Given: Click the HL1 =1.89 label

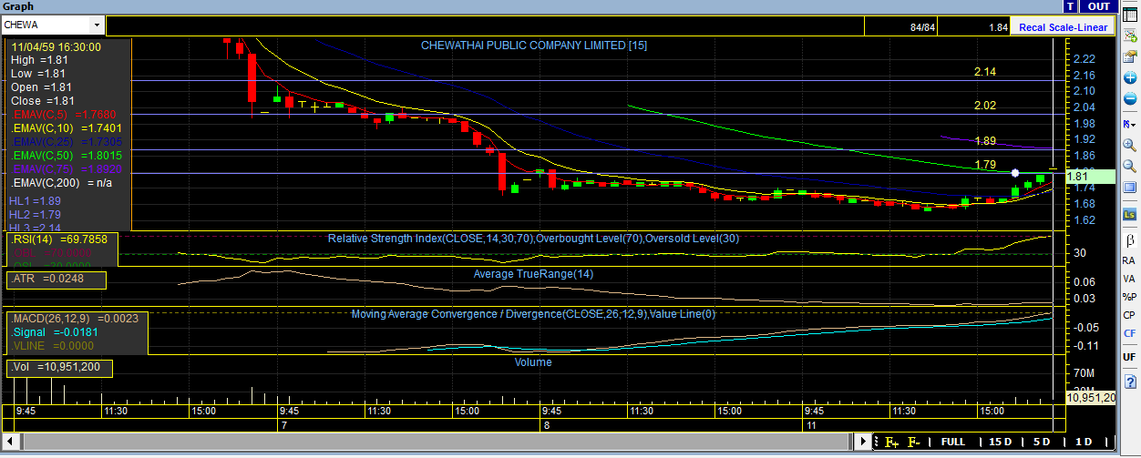Looking at the screenshot, I should coord(35,201).
